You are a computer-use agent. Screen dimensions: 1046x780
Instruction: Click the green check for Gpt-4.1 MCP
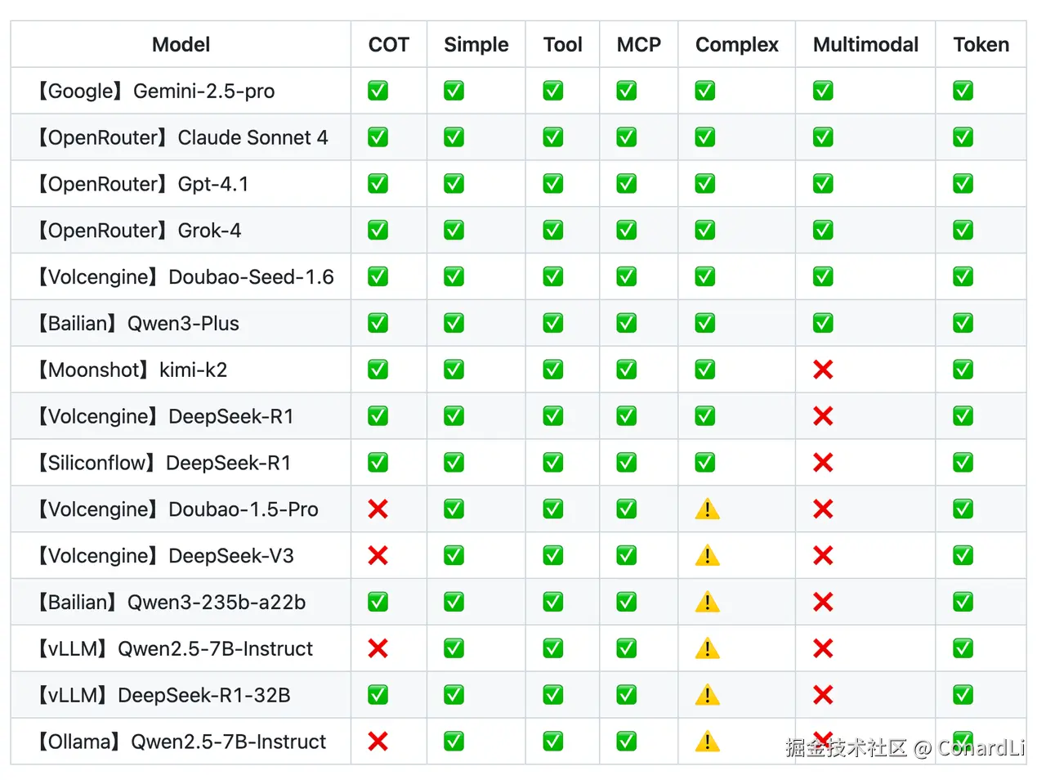coord(627,184)
